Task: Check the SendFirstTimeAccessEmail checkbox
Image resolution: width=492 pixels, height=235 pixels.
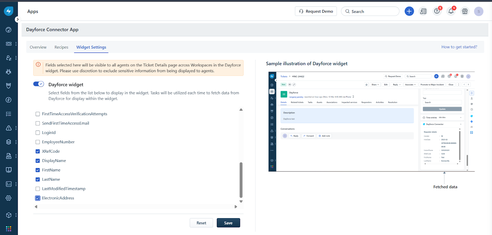Action: [38, 123]
